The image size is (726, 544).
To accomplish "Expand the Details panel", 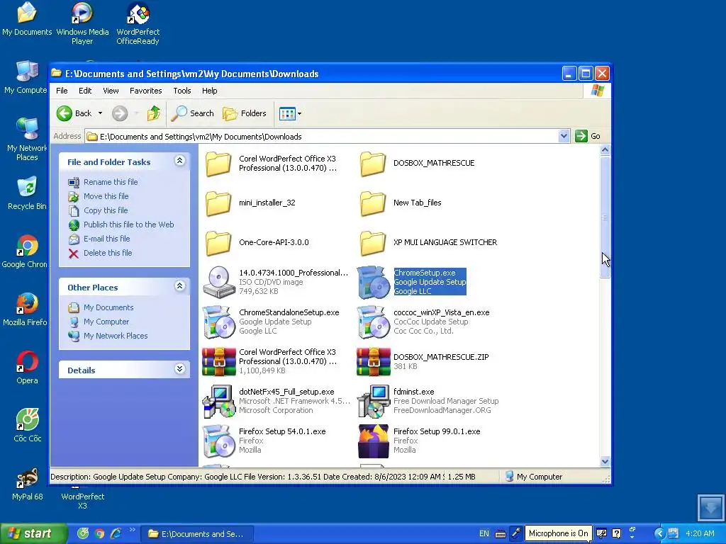I will pos(179,369).
